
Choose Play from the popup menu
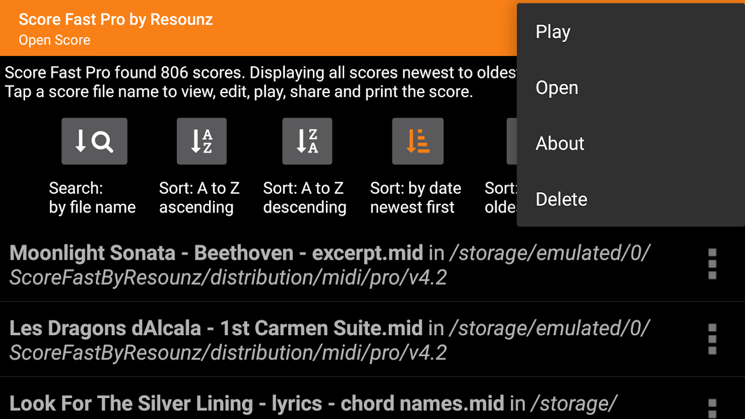coord(553,32)
